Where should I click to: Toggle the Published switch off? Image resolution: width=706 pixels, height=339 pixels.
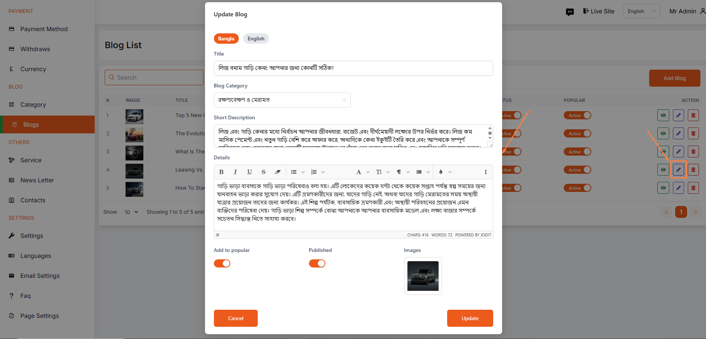(x=317, y=263)
